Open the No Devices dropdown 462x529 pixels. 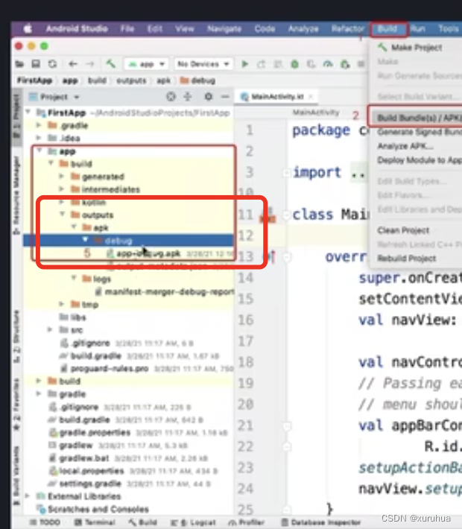203,64
